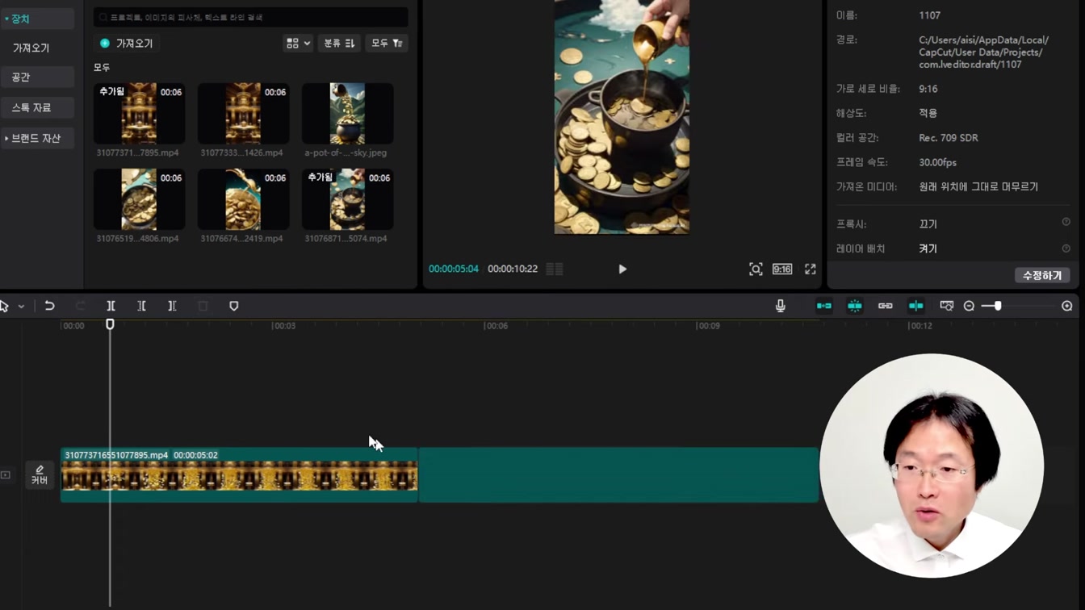Select the a-pot-of-...-sky.jpeg thumbnail
The width and height of the screenshot is (1085, 610).
pyautogui.click(x=347, y=114)
